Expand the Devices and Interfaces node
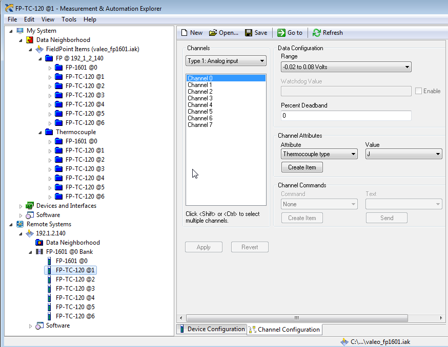 tap(21, 206)
